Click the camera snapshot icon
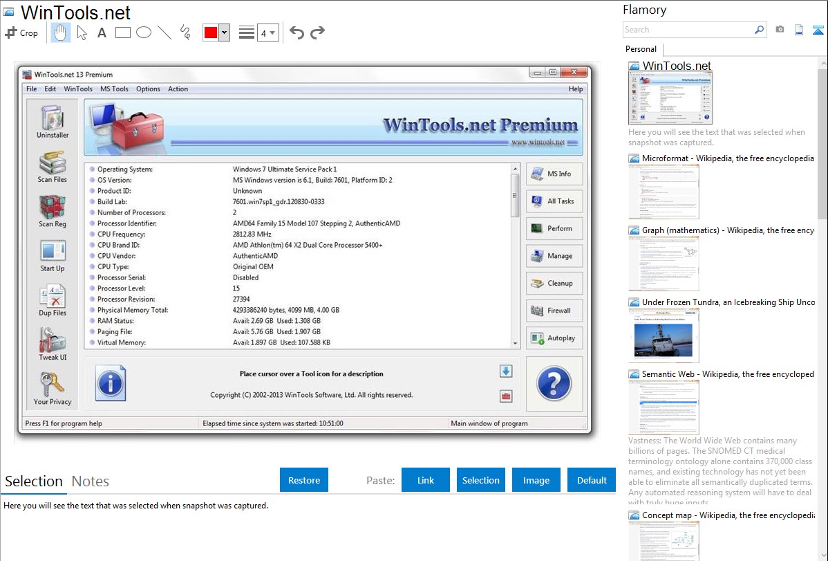828x561 pixels. [780, 30]
